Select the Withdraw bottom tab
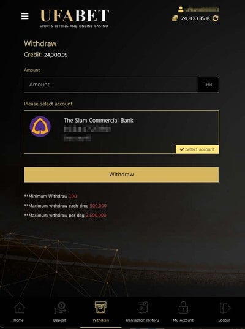 (x=100, y=312)
